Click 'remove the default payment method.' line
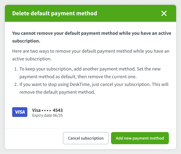The height and width of the screenshot is (154, 181). tap(57, 92)
